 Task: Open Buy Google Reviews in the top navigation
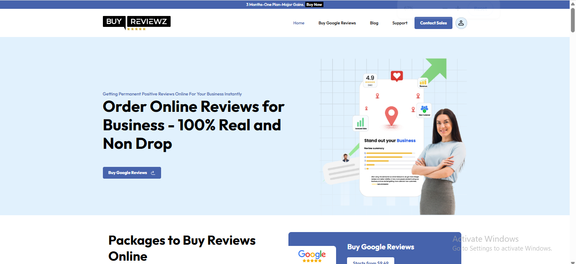(x=337, y=23)
